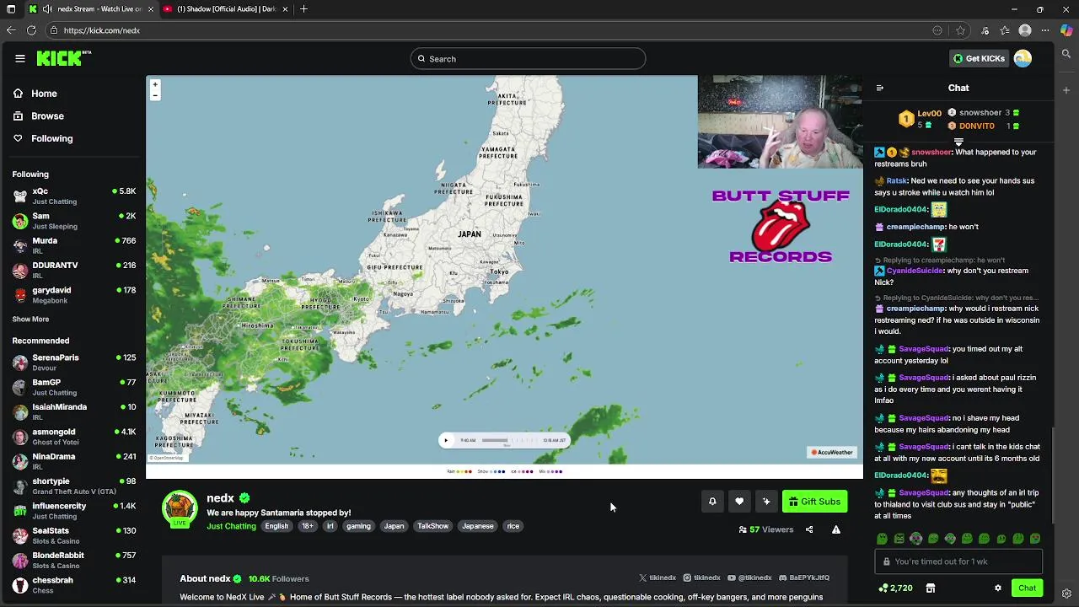This screenshot has height=607, width=1079.
Task: Collapse the chat panel using the arrow icon
Action: pyautogui.click(x=880, y=88)
